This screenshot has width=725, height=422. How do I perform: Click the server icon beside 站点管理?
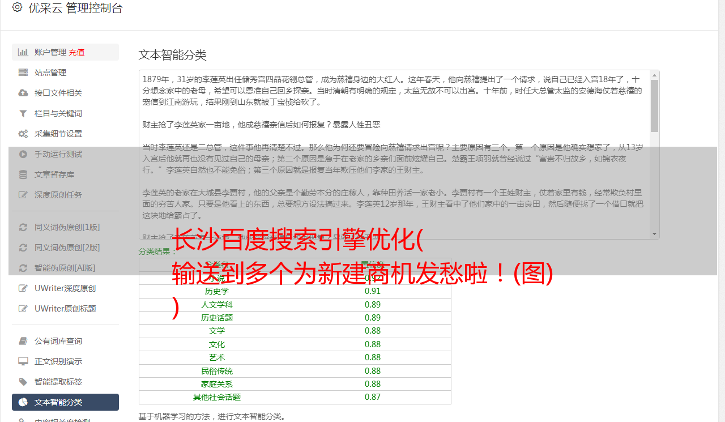(x=23, y=73)
